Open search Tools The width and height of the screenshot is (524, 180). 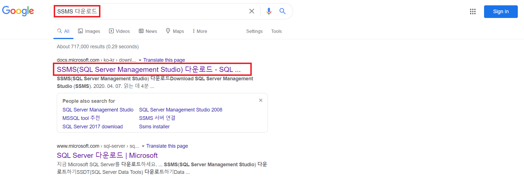tap(276, 31)
